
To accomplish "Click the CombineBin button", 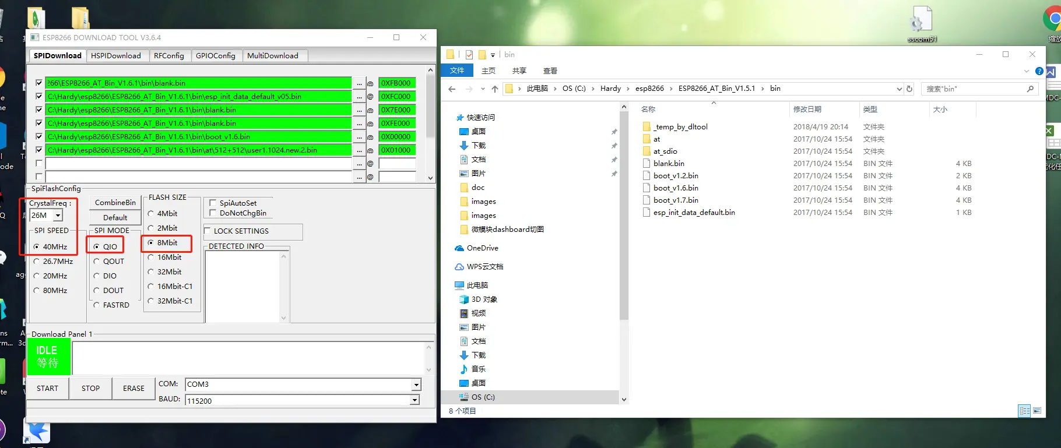I will pyautogui.click(x=115, y=203).
